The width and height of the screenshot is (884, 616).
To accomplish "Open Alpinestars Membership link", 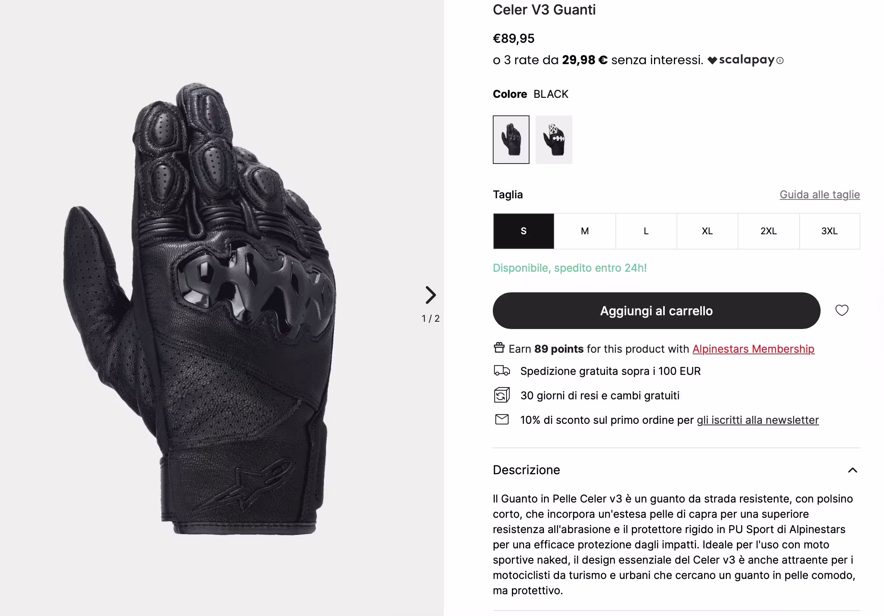I will click(x=753, y=349).
